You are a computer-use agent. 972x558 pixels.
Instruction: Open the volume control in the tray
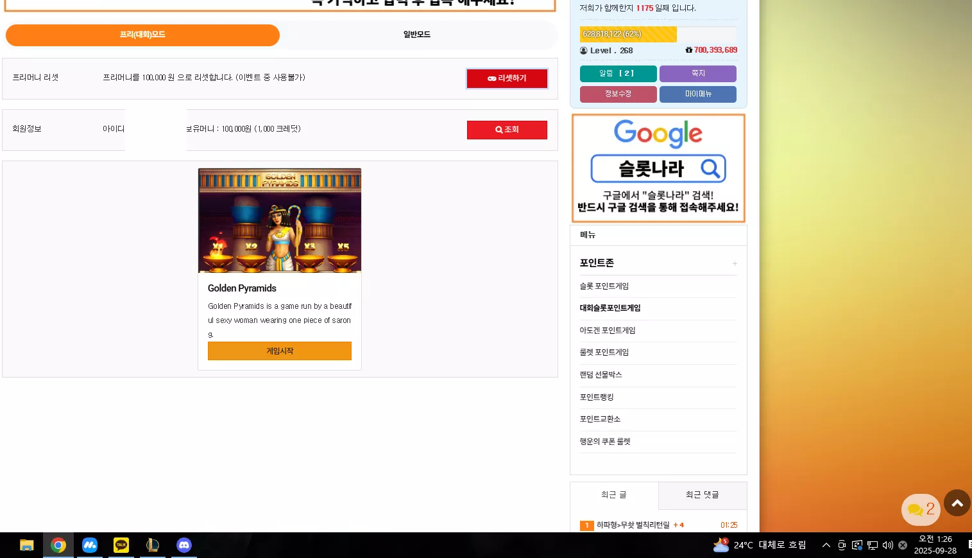888,545
